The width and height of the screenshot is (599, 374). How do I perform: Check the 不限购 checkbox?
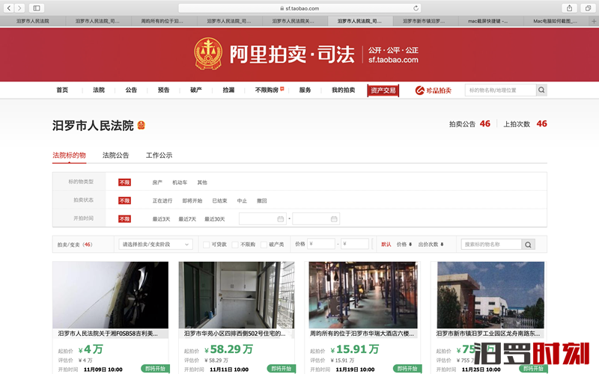235,245
